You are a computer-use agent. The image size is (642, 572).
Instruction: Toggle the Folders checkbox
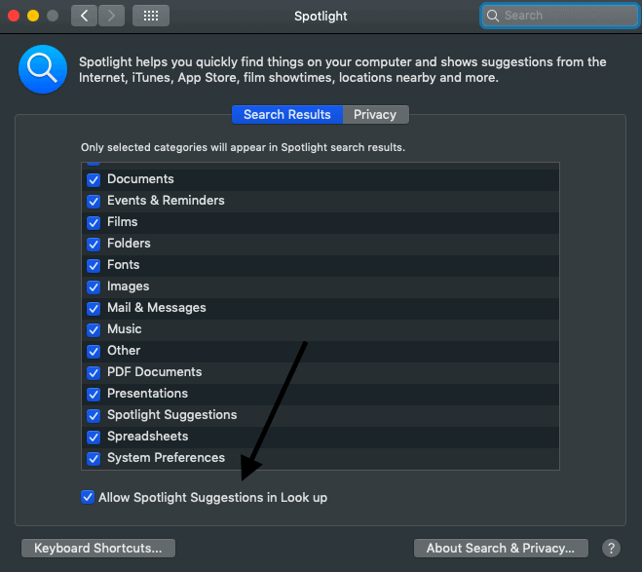point(94,244)
